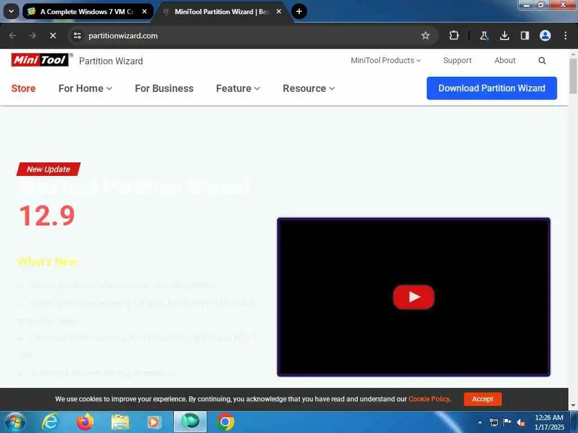Open the Cookie Policy link
578x433 pixels.
coord(429,399)
